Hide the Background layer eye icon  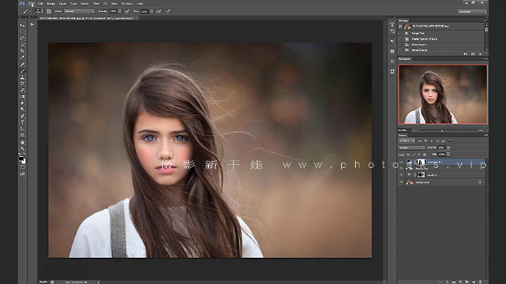click(401, 182)
